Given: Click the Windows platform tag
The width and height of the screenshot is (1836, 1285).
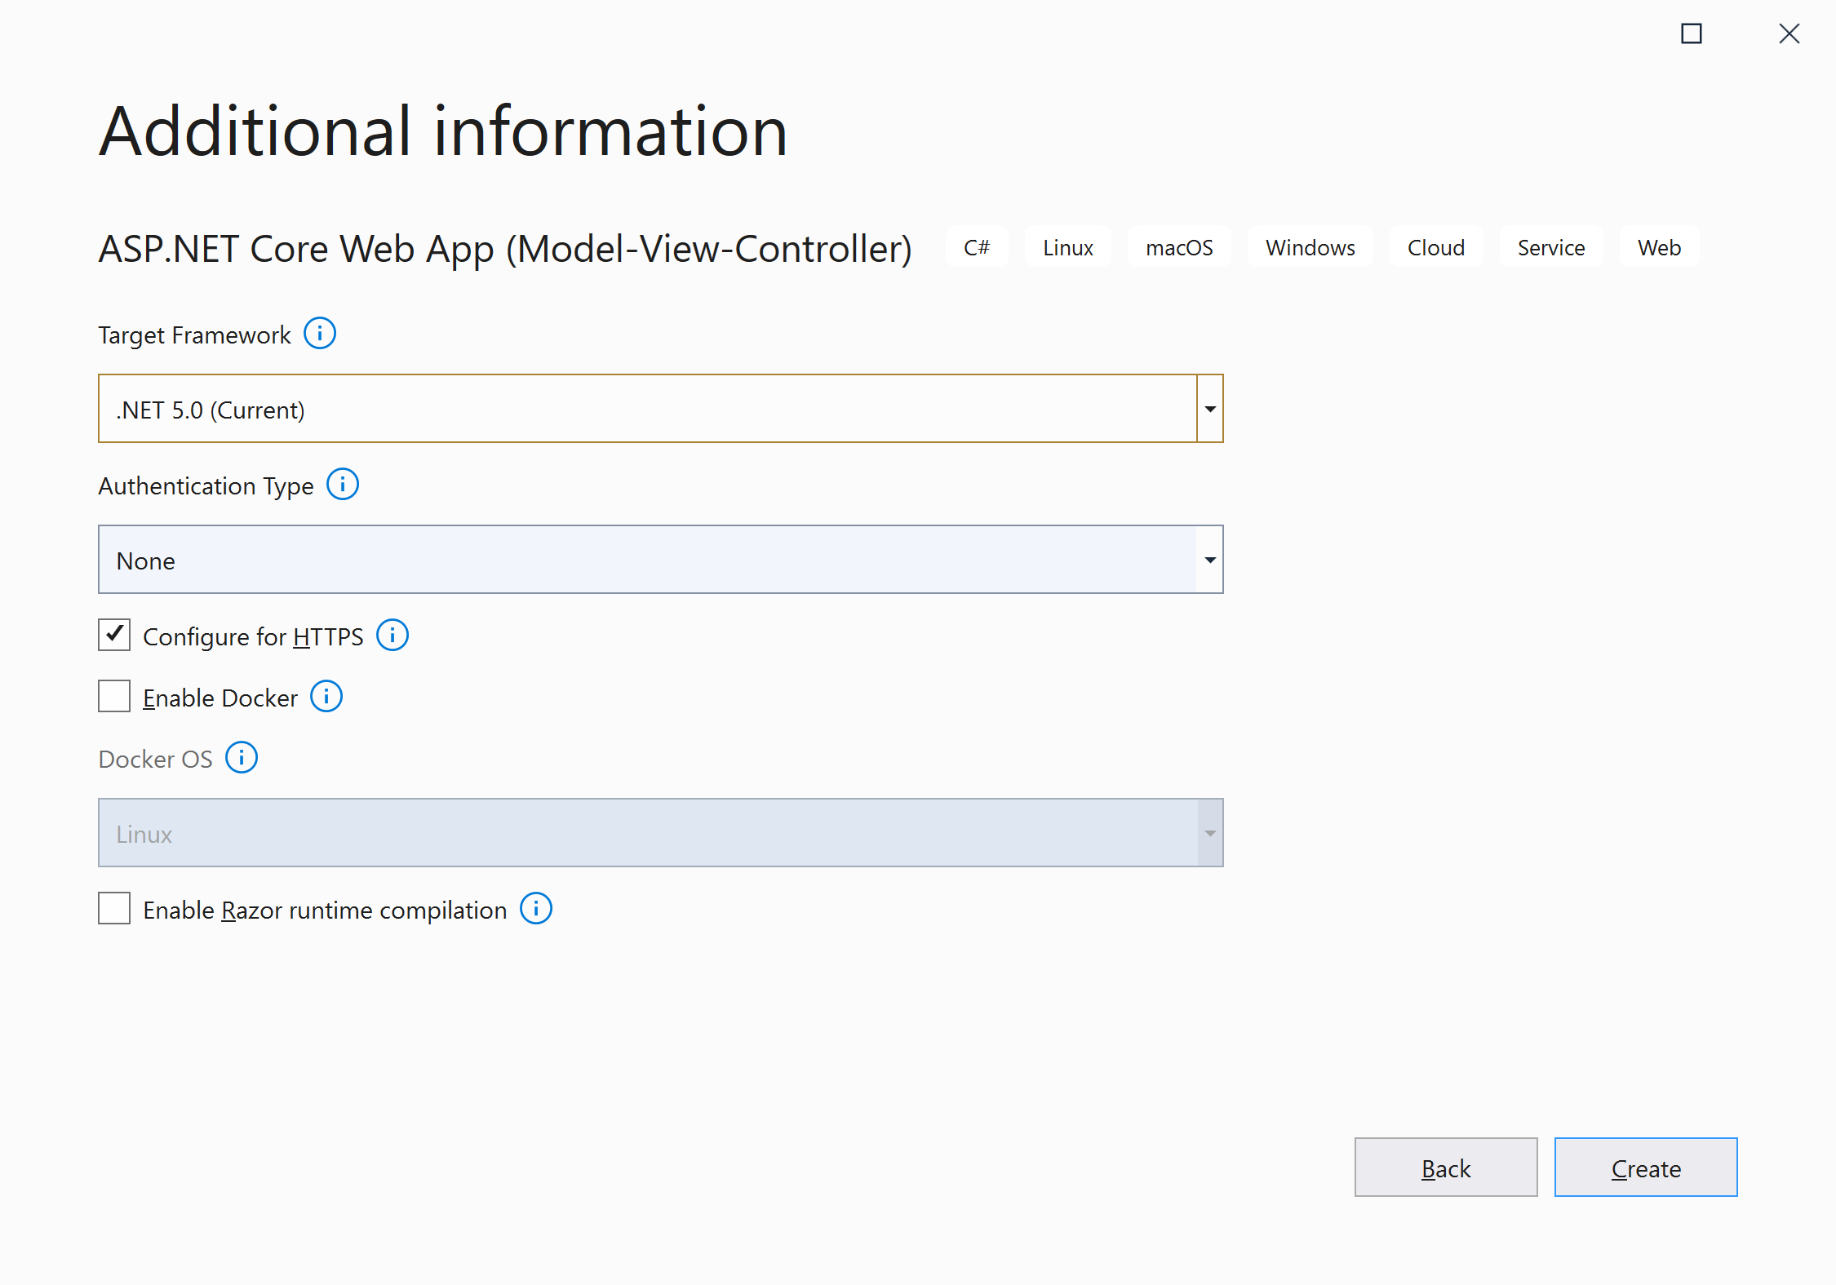Looking at the screenshot, I should click(1310, 247).
